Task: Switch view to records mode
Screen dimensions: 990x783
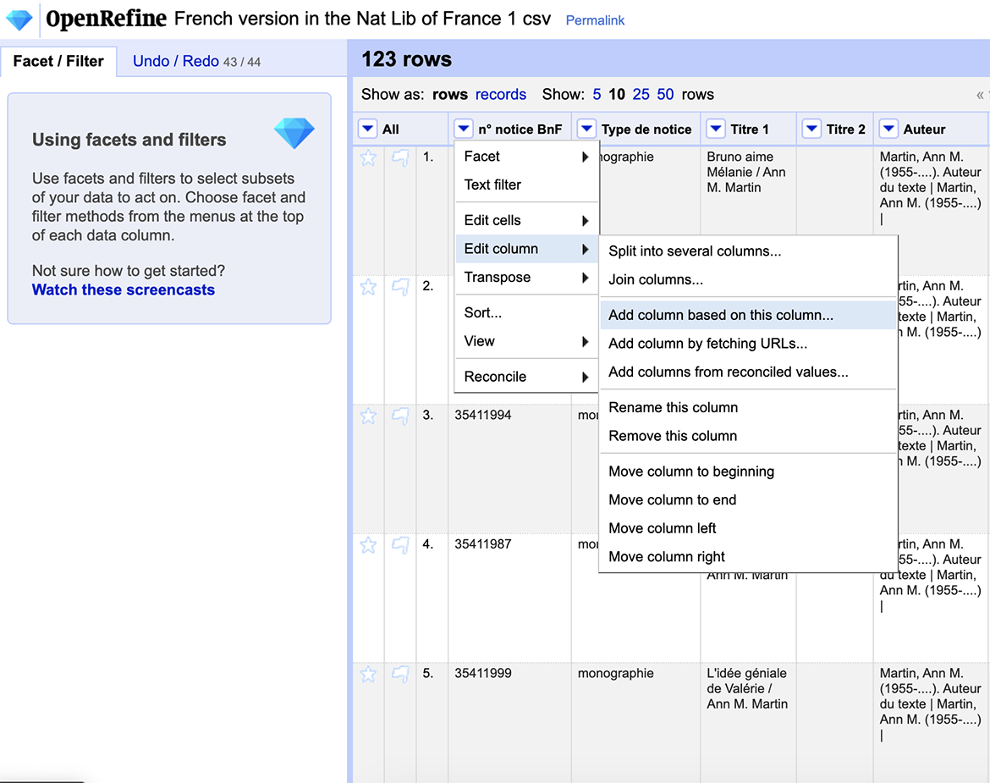Action: [x=501, y=94]
